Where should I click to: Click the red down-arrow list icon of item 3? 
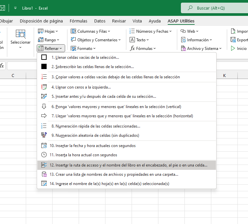point(44,77)
